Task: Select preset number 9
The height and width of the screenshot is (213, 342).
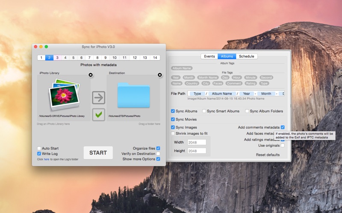Action: (x=105, y=58)
